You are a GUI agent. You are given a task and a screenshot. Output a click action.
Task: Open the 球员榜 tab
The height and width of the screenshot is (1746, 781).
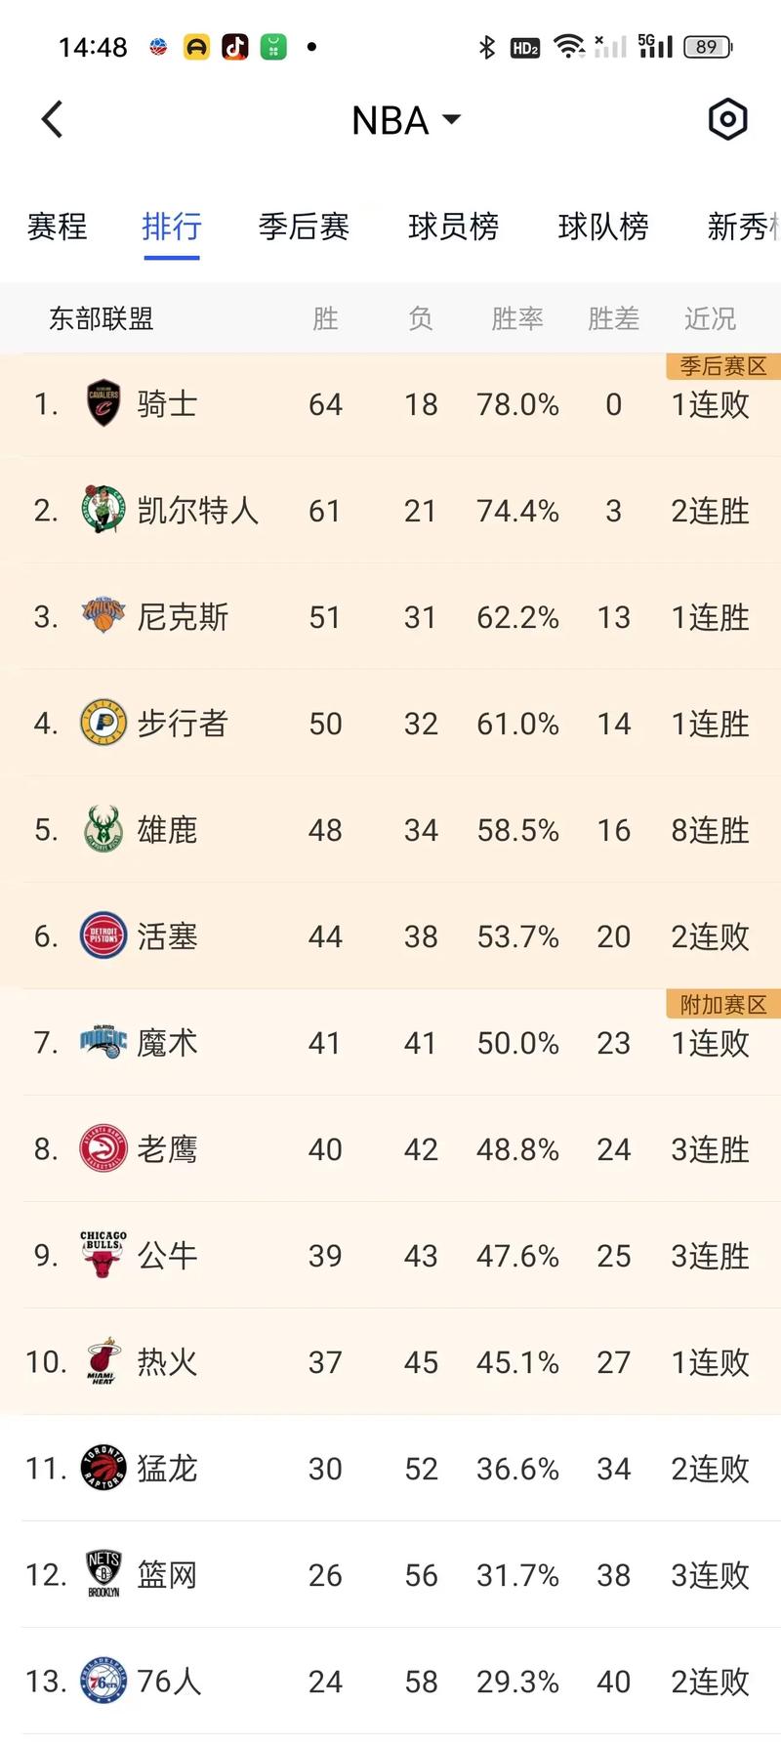[x=453, y=228]
